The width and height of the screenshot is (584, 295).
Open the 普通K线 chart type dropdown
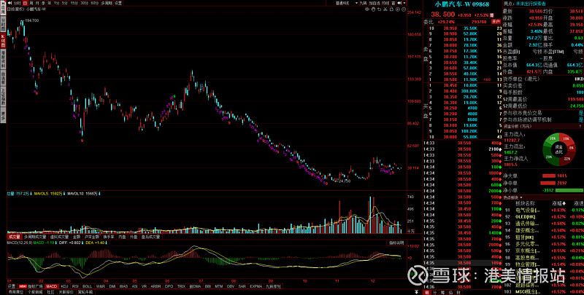346,3
